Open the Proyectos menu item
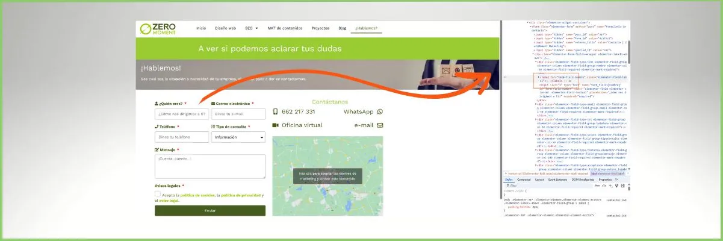 tap(320, 28)
